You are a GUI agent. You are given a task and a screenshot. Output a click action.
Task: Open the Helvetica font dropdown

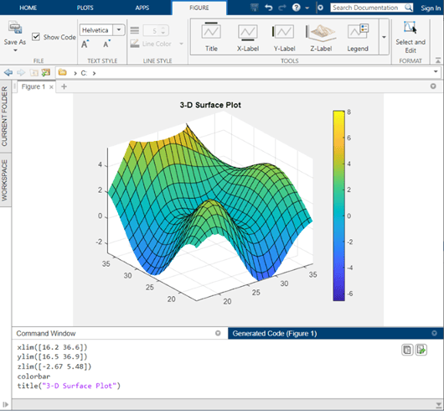(119, 30)
